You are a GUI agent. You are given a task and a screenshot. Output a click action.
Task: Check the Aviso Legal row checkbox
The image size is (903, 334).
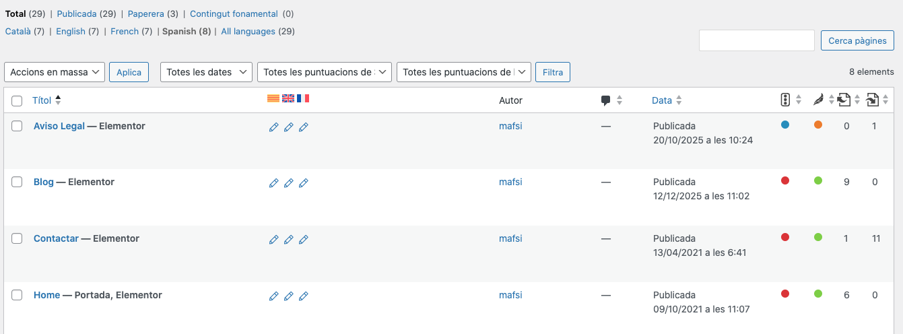(18, 126)
